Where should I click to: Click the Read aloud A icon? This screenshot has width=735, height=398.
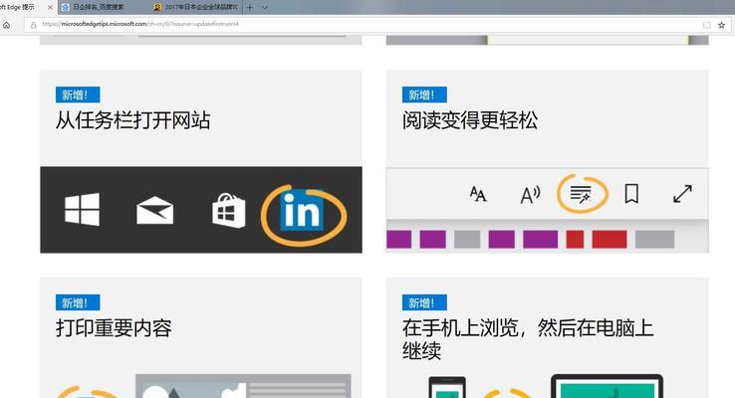[530, 194]
